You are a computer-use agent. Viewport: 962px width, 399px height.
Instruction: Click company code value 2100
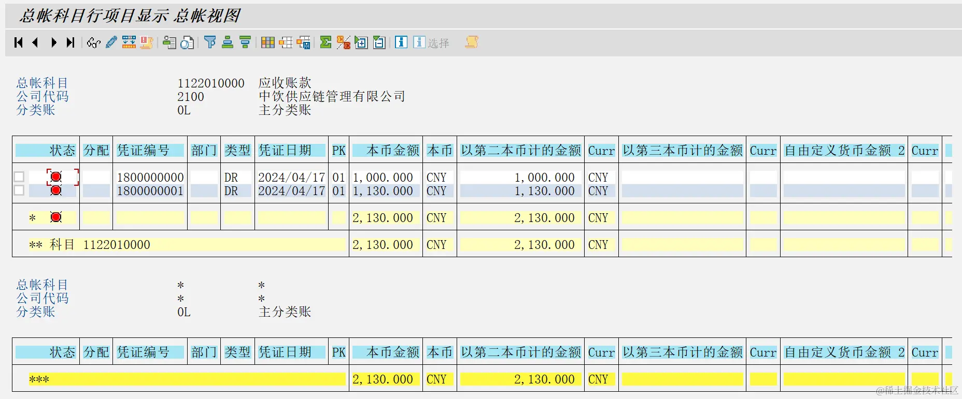click(191, 96)
